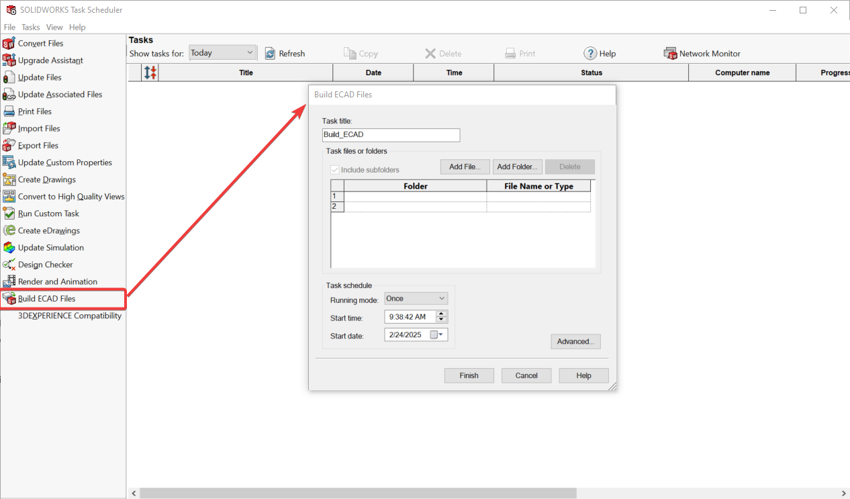The width and height of the screenshot is (850, 499).
Task: Click the Folder column header in dialog
Action: [x=416, y=186]
